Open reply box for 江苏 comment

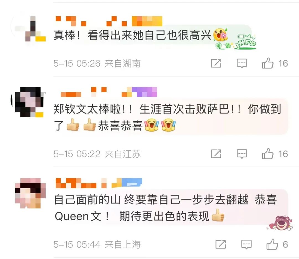tap(242, 154)
